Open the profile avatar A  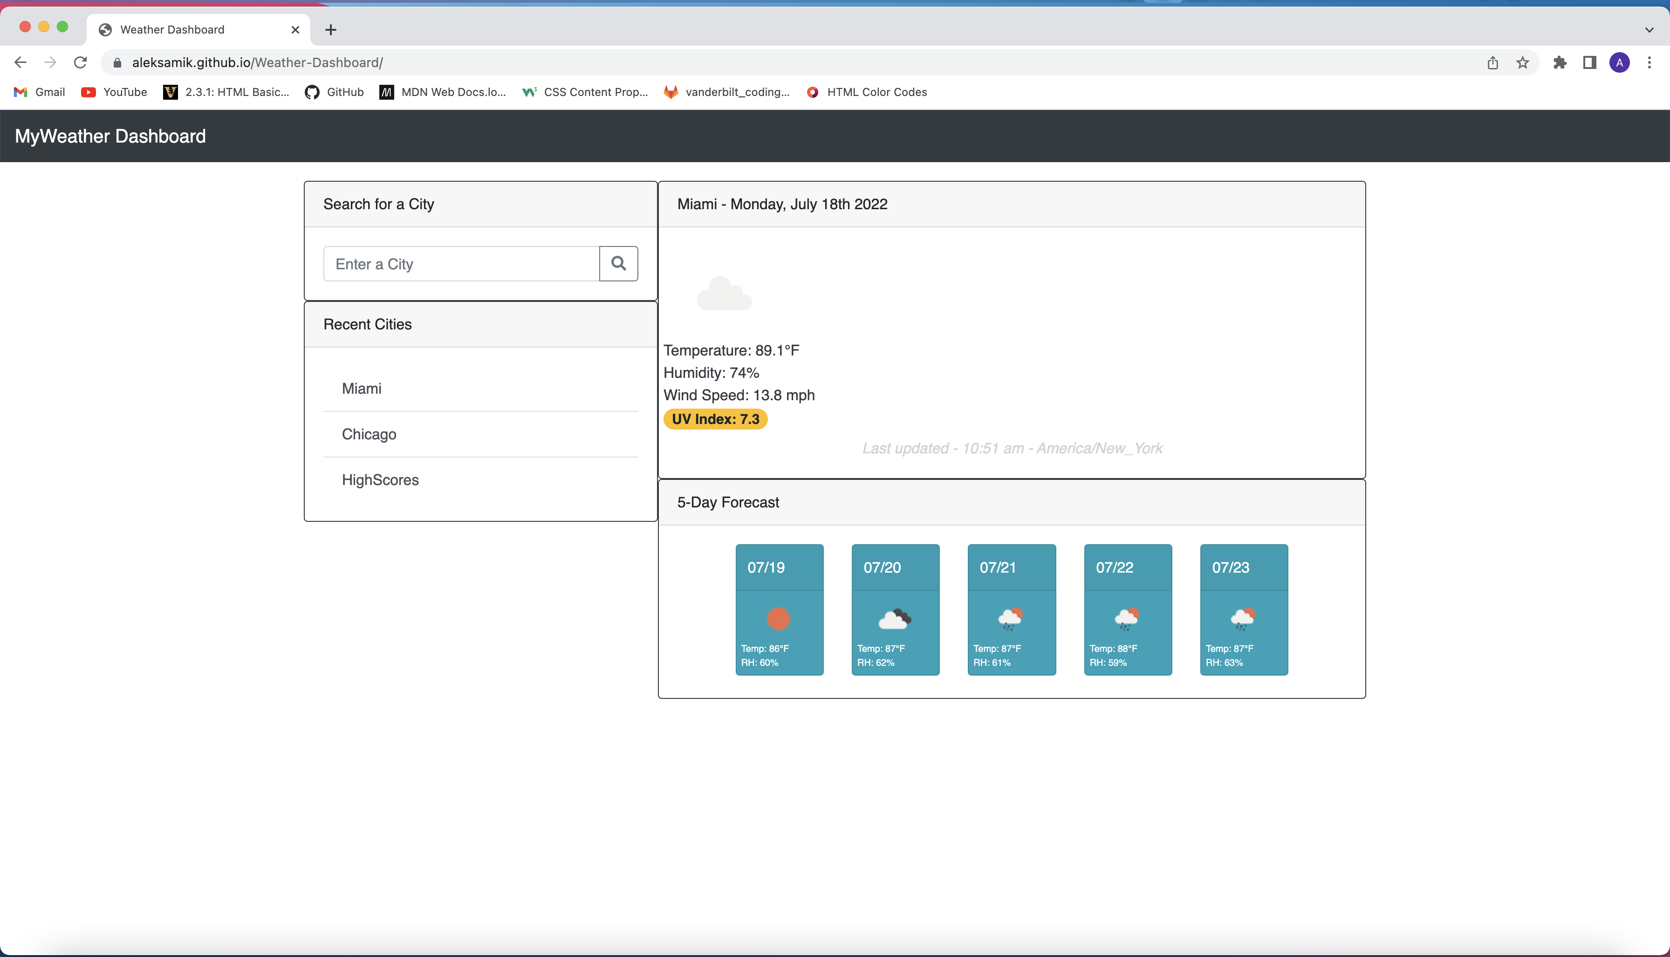[x=1619, y=62]
